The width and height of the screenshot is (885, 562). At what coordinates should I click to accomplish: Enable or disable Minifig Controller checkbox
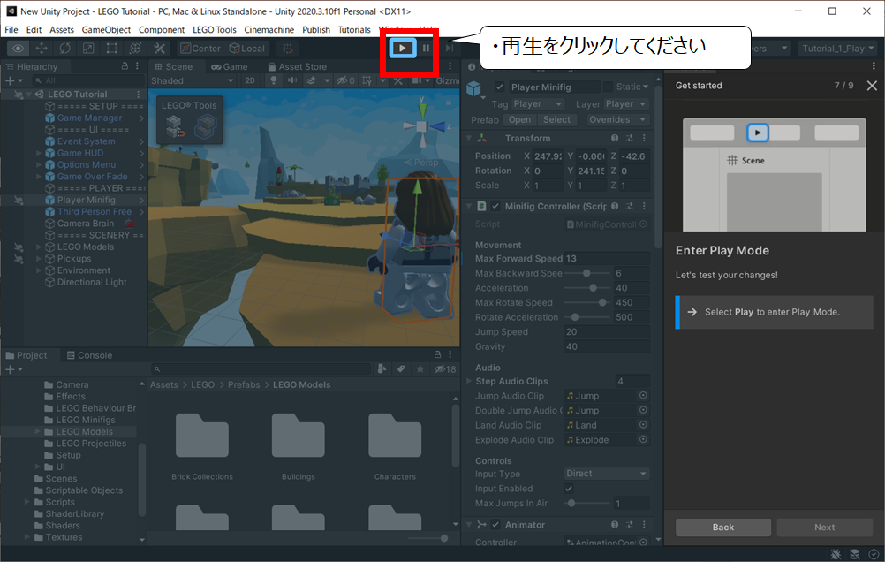coord(495,206)
